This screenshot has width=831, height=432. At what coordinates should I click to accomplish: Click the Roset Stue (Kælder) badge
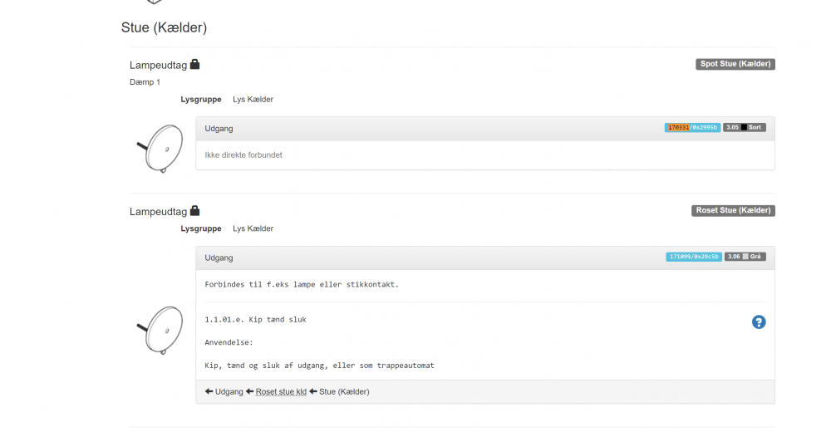[x=733, y=211]
